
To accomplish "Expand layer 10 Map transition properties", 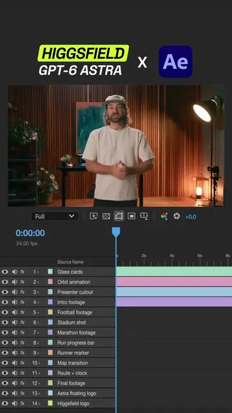I will (x=39, y=363).
